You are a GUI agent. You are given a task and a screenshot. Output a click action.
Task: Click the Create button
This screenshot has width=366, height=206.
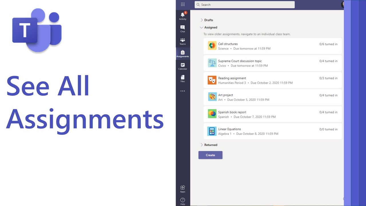pyautogui.click(x=210, y=155)
